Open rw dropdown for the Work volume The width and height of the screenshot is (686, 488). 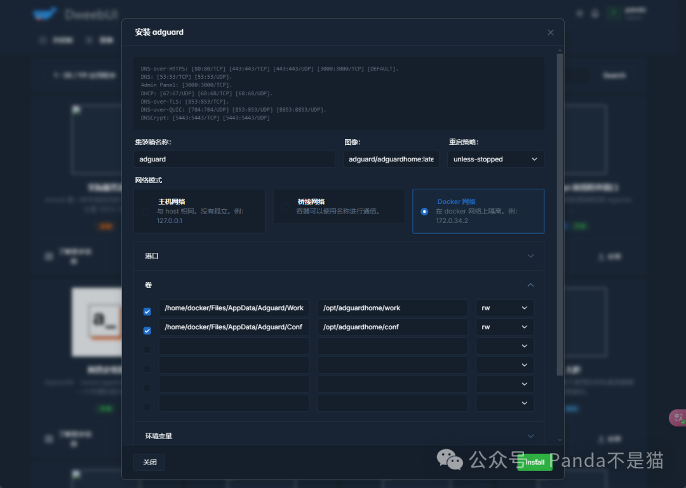tap(505, 308)
